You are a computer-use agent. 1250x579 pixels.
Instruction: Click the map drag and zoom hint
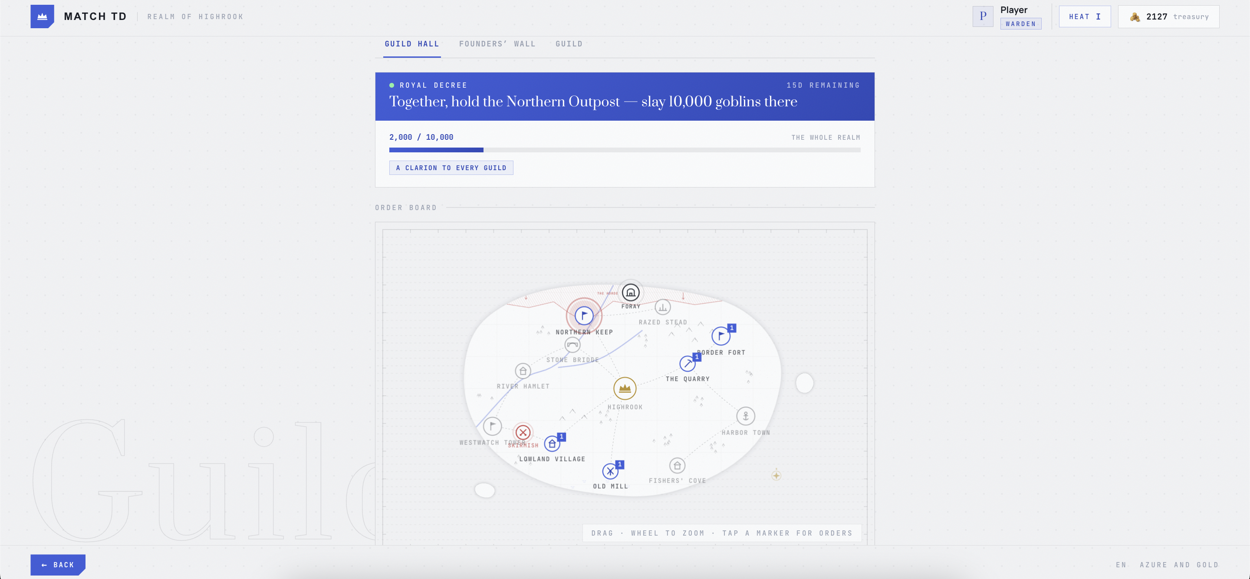coord(721,533)
